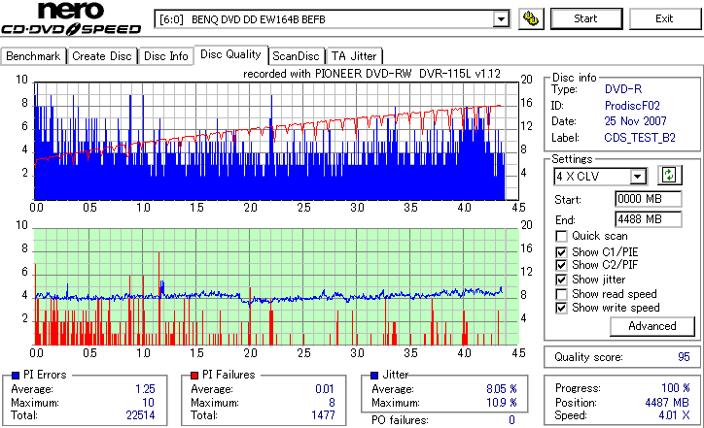Click Speed value 4.01 X
The width and height of the screenshot is (704, 428).
[x=675, y=415]
